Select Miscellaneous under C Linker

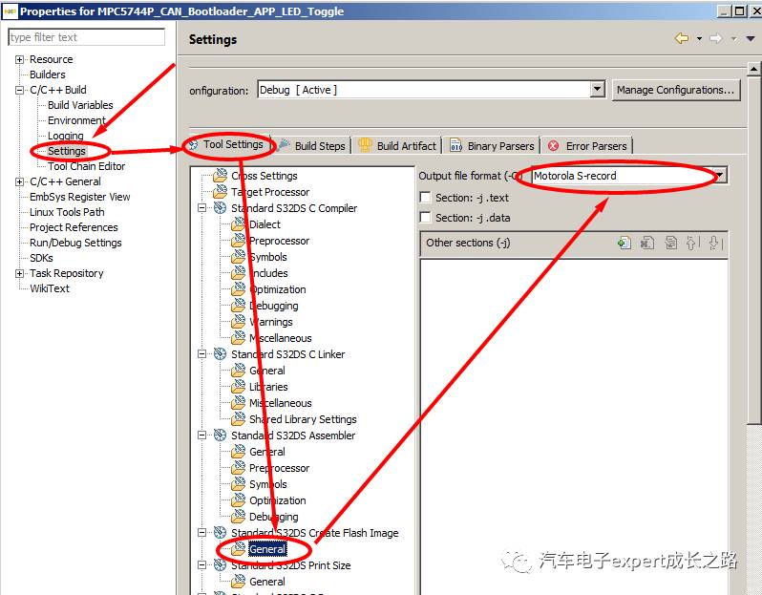point(281,403)
